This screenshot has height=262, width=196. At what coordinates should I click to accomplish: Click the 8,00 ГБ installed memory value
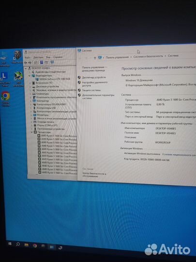click(x=161, y=104)
